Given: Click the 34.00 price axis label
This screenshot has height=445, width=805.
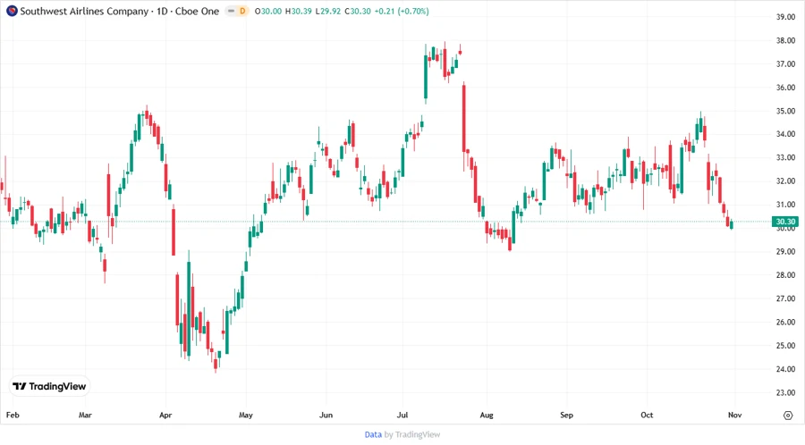Looking at the screenshot, I should tap(785, 134).
